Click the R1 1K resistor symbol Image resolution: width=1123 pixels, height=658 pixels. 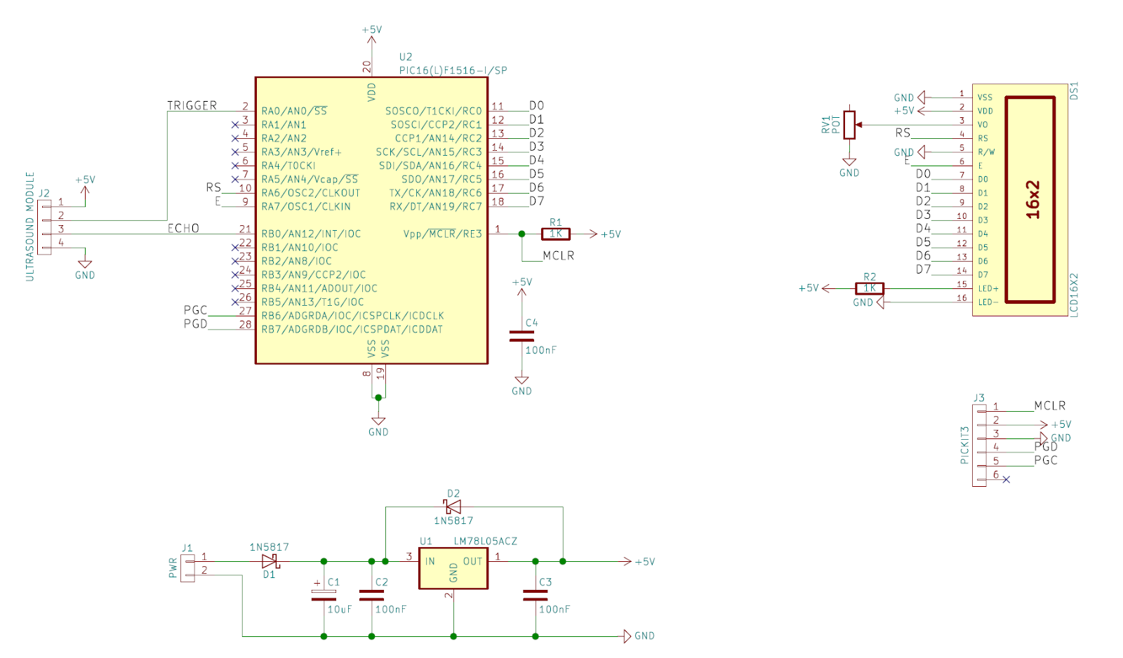[556, 234]
